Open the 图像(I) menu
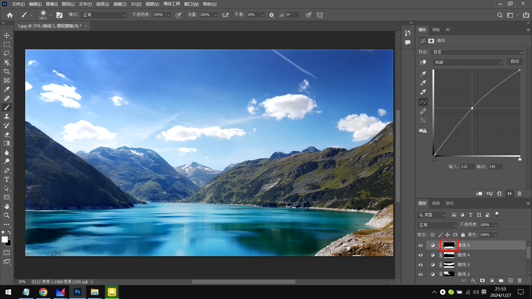 tap(52, 4)
